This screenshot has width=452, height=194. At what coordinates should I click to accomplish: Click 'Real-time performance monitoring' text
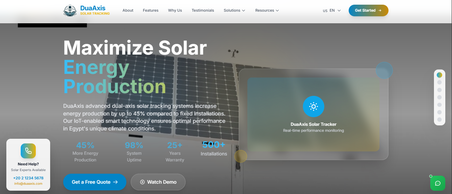coord(314,130)
